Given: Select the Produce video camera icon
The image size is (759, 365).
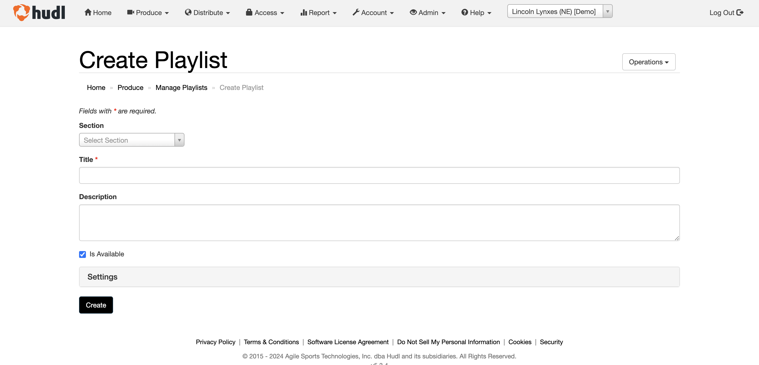Looking at the screenshot, I should [x=130, y=12].
